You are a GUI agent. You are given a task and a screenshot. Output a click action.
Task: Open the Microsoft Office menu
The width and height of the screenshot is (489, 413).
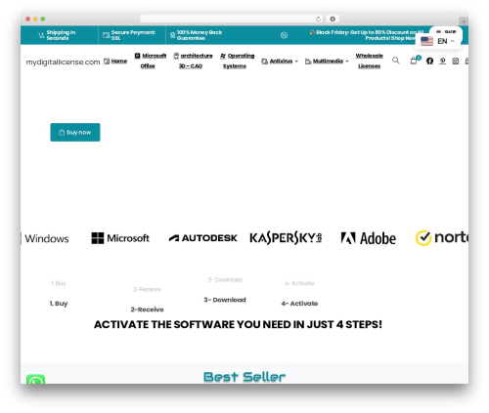pos(151,61)
